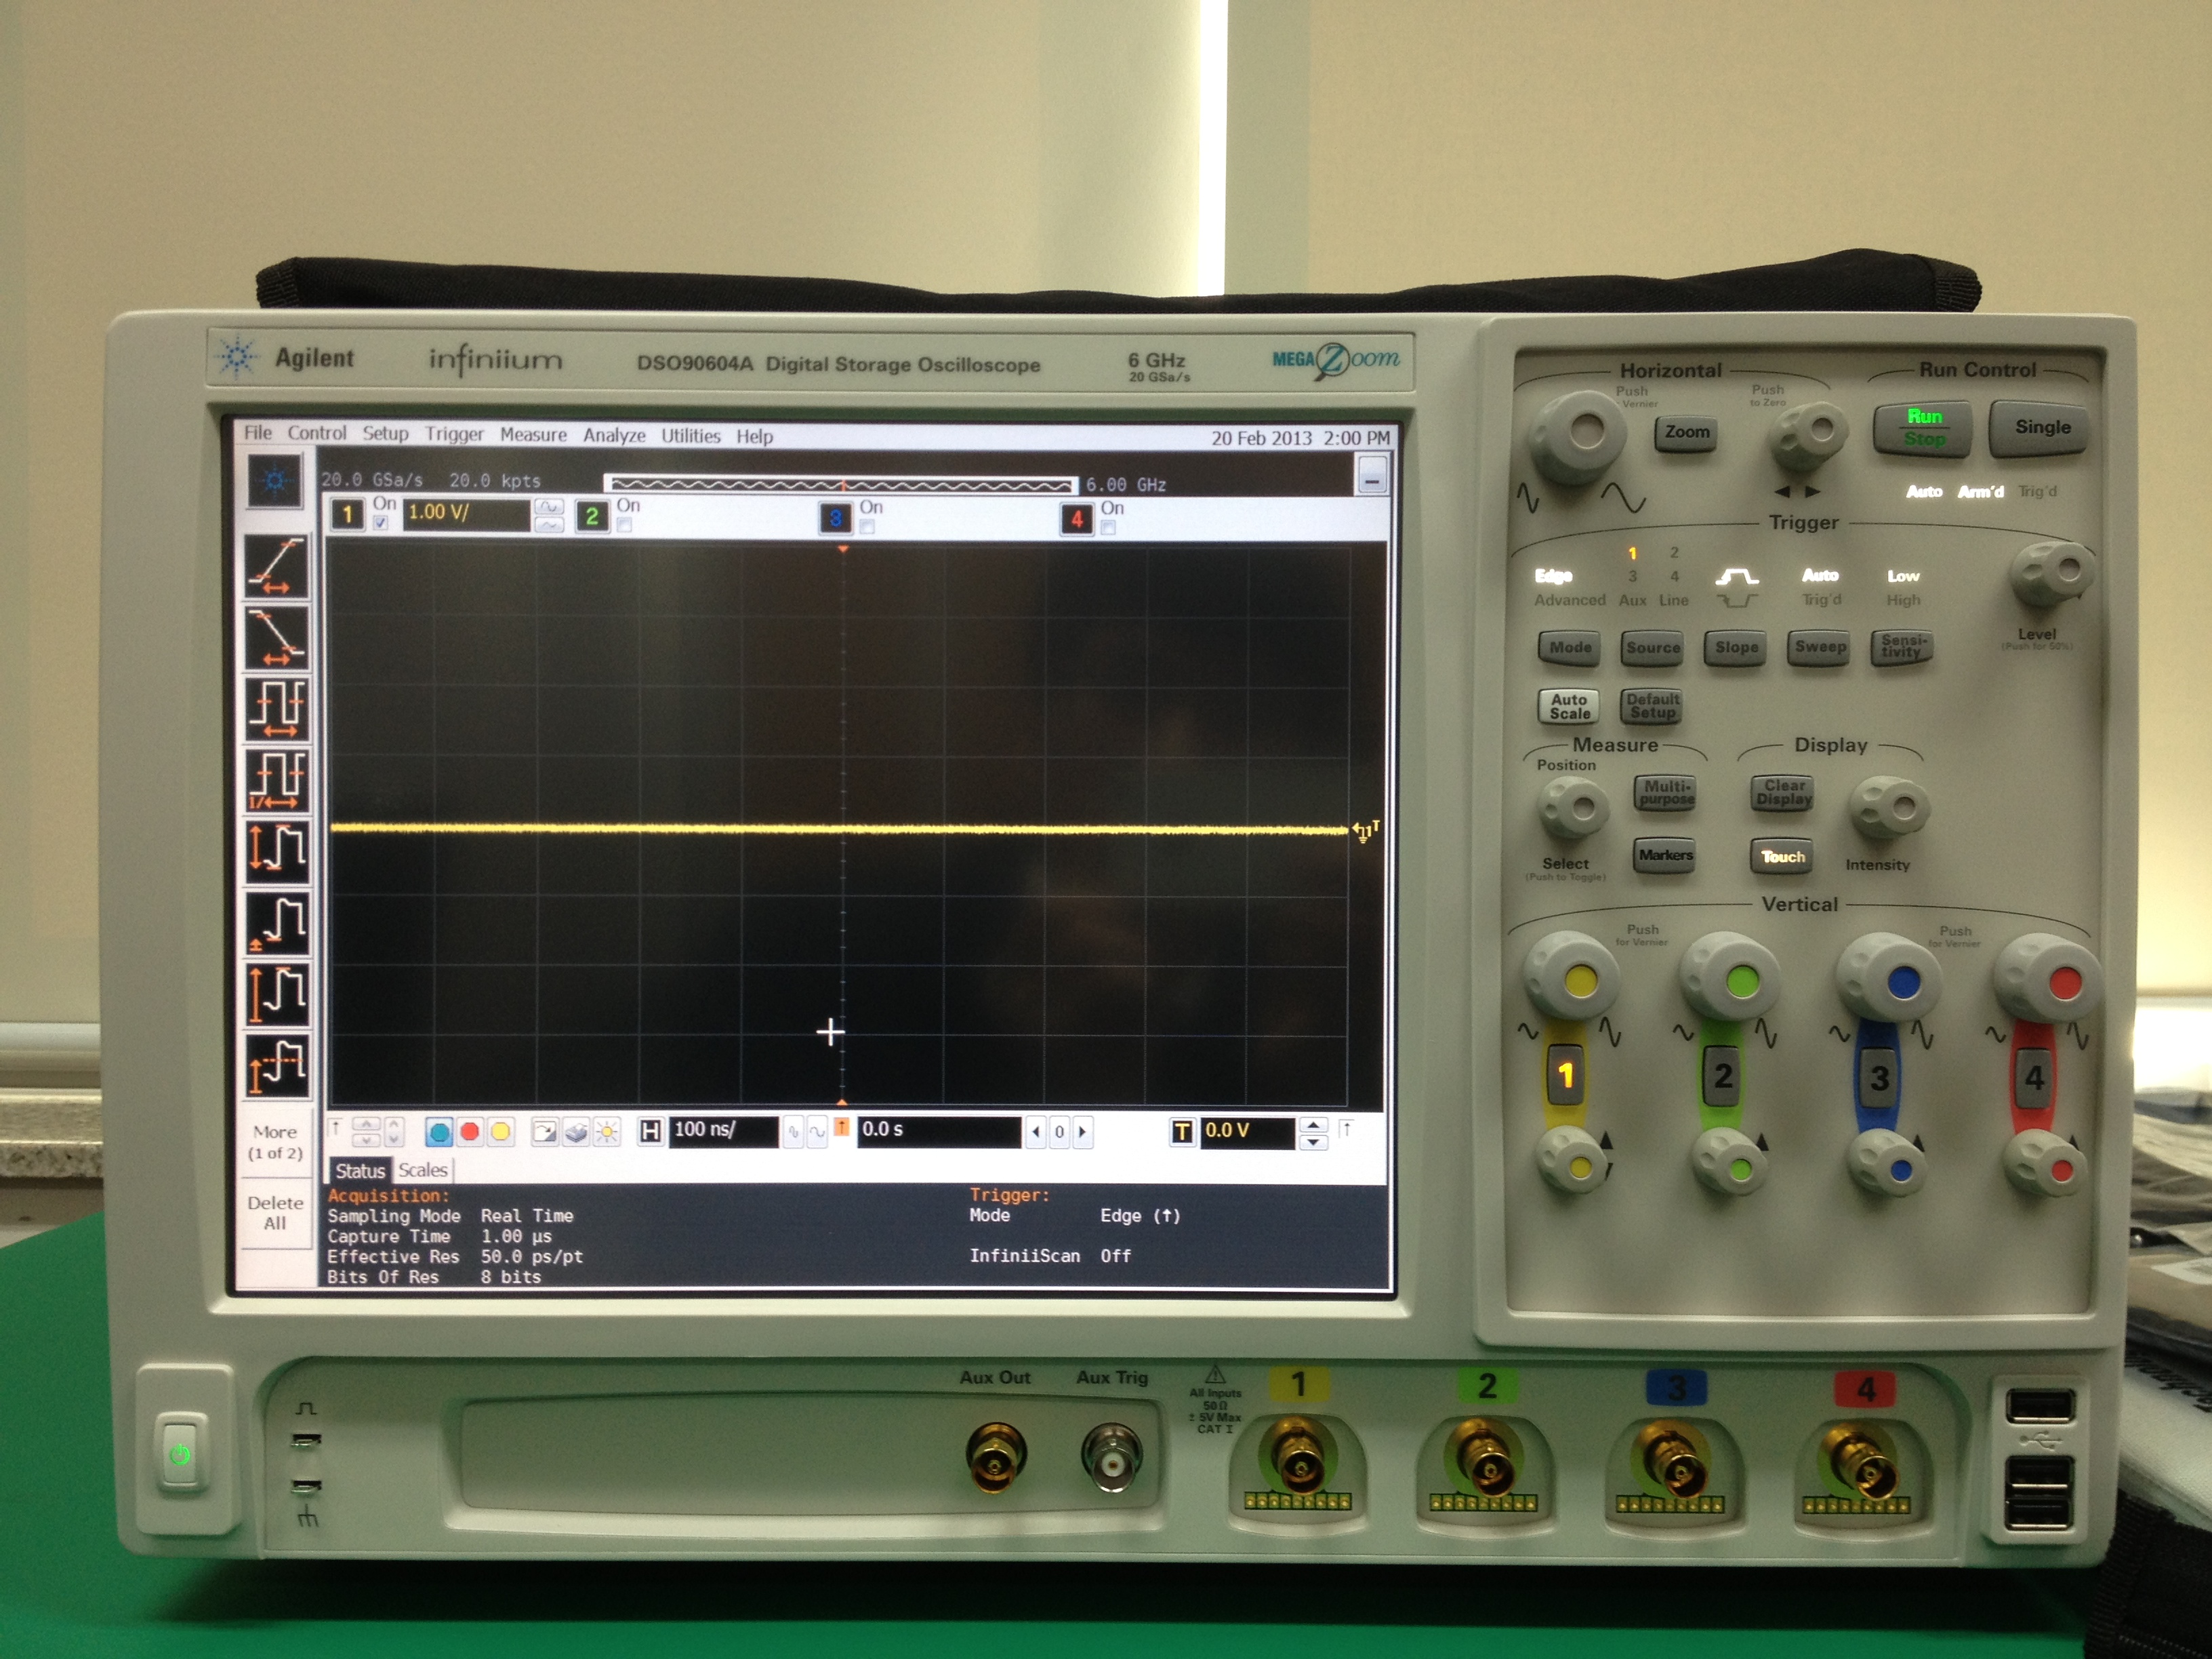The width and height of the screenshot is (2212, 1659).
Task: Toggle the green power button
Action: coord(181,1453)
